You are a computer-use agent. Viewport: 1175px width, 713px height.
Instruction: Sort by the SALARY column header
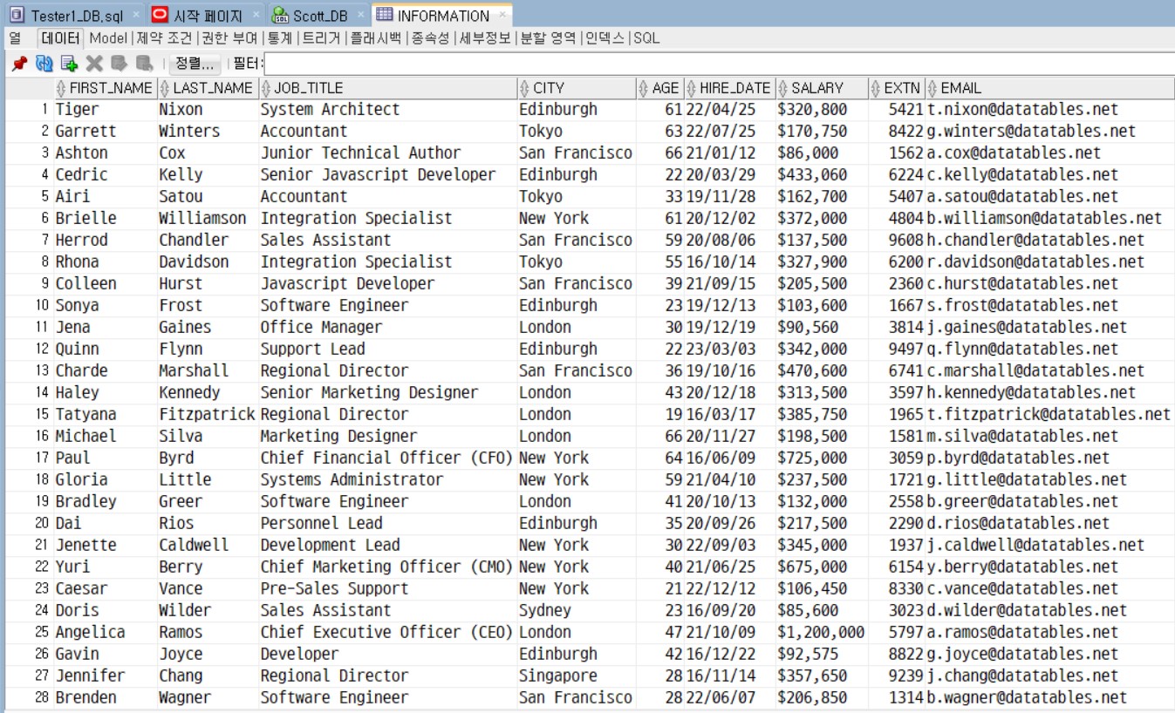point(822,88)
